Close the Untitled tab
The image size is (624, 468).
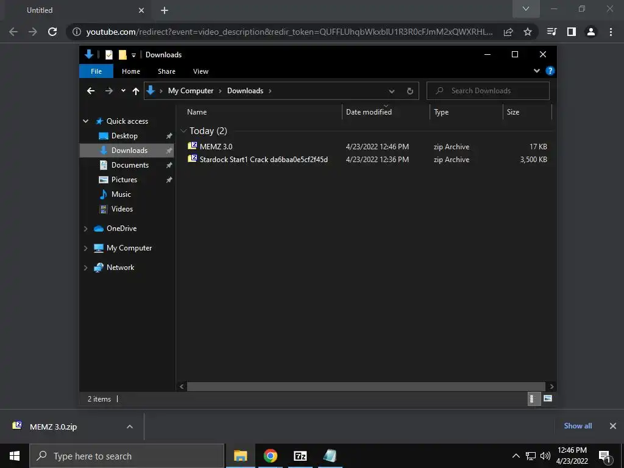pyautogui.click(x=141, y=10)
